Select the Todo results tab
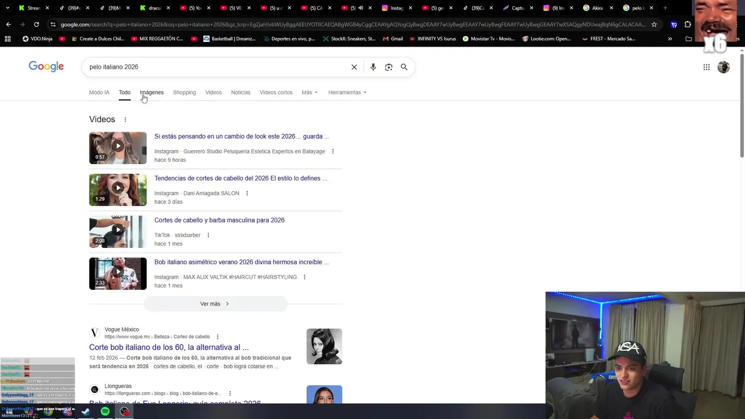 (x=125, y=93)
